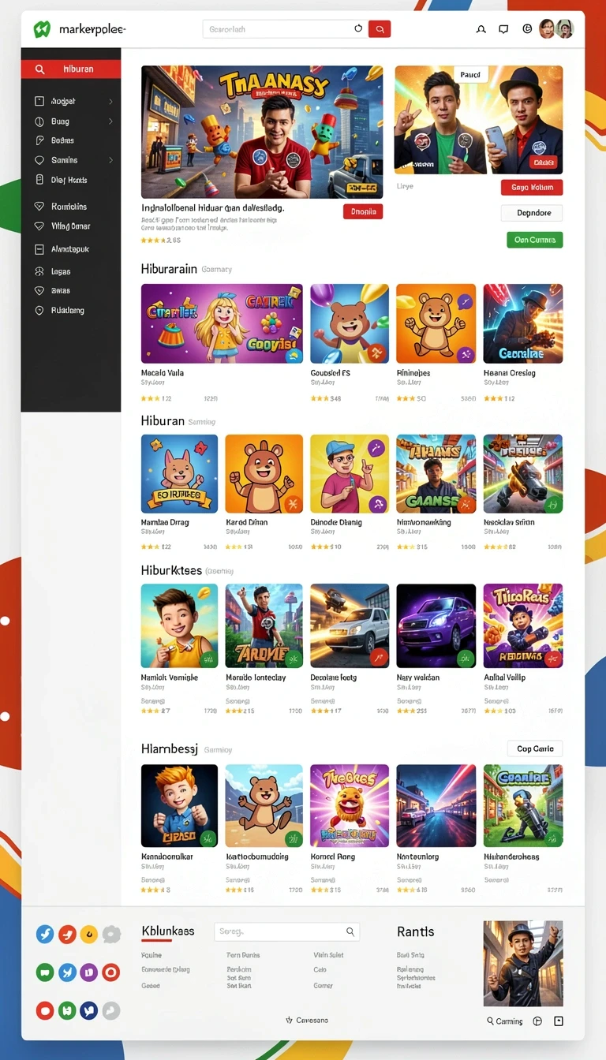
Task: Click the search magnifier in the footer search box
Action: pos(351,931)
